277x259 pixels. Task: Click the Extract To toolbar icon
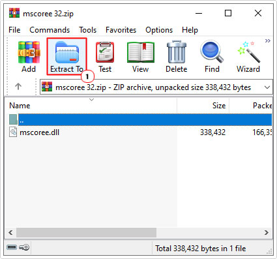click(67, 53)
